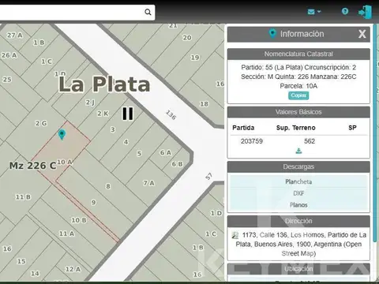The image size is (379, 284).
Task: Select parcel 10 A on the map
Action: click(x=65, y=162)
